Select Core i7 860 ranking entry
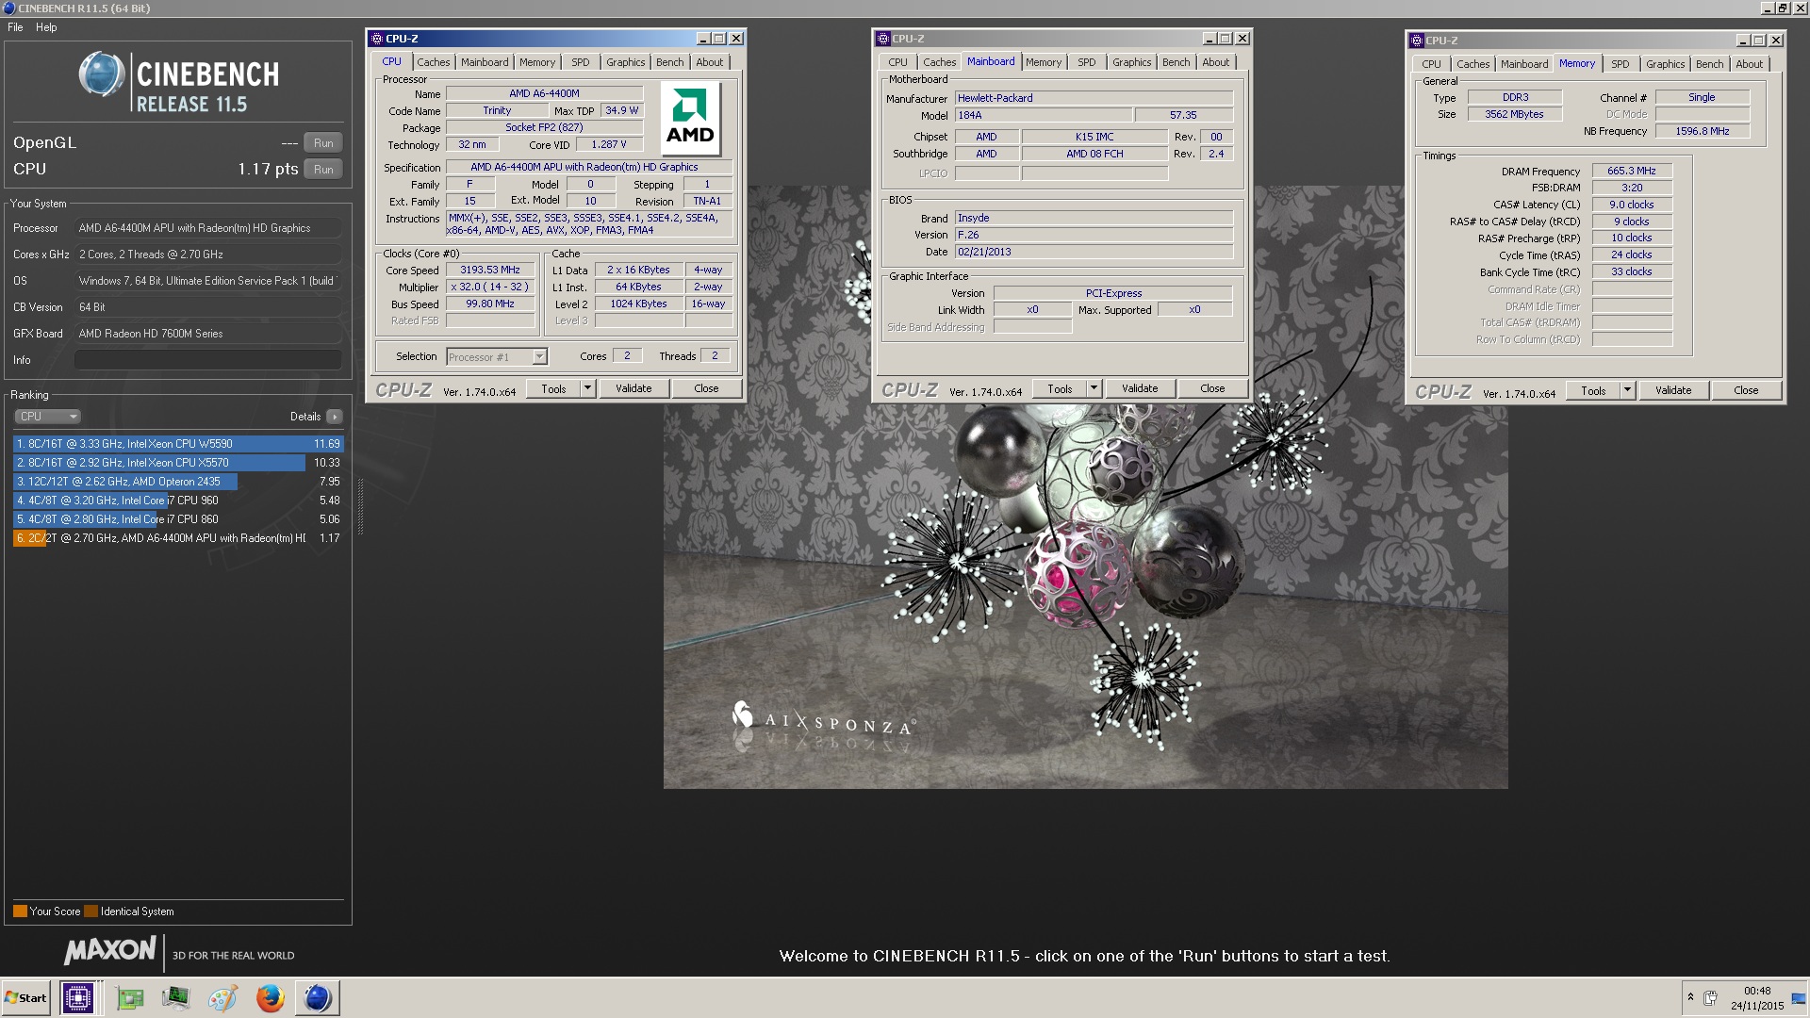This screenshot has width=1810, height=1018. 178,519
